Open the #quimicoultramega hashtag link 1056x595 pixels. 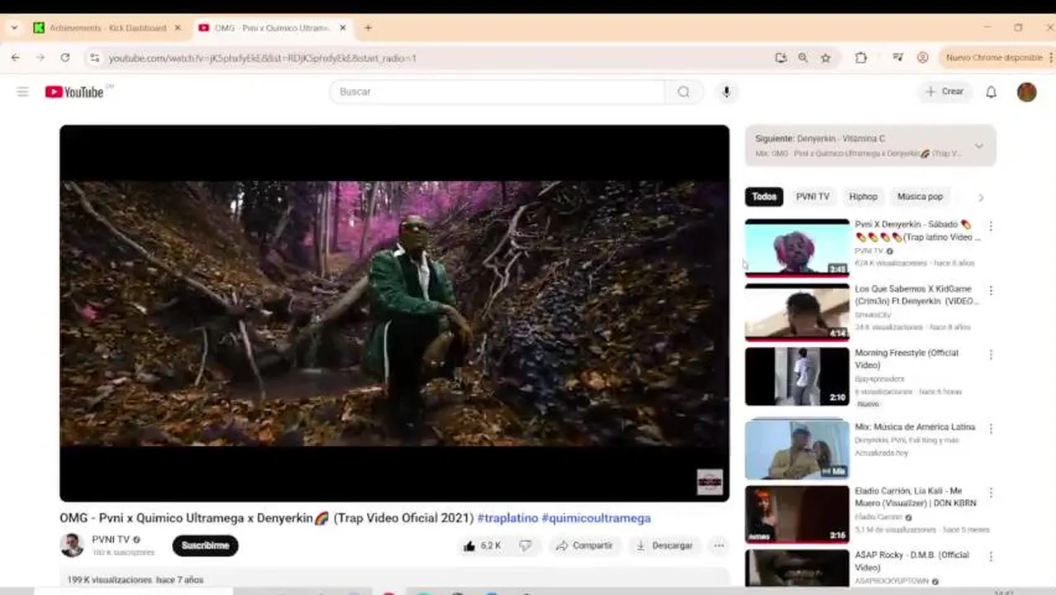point(596,518)
